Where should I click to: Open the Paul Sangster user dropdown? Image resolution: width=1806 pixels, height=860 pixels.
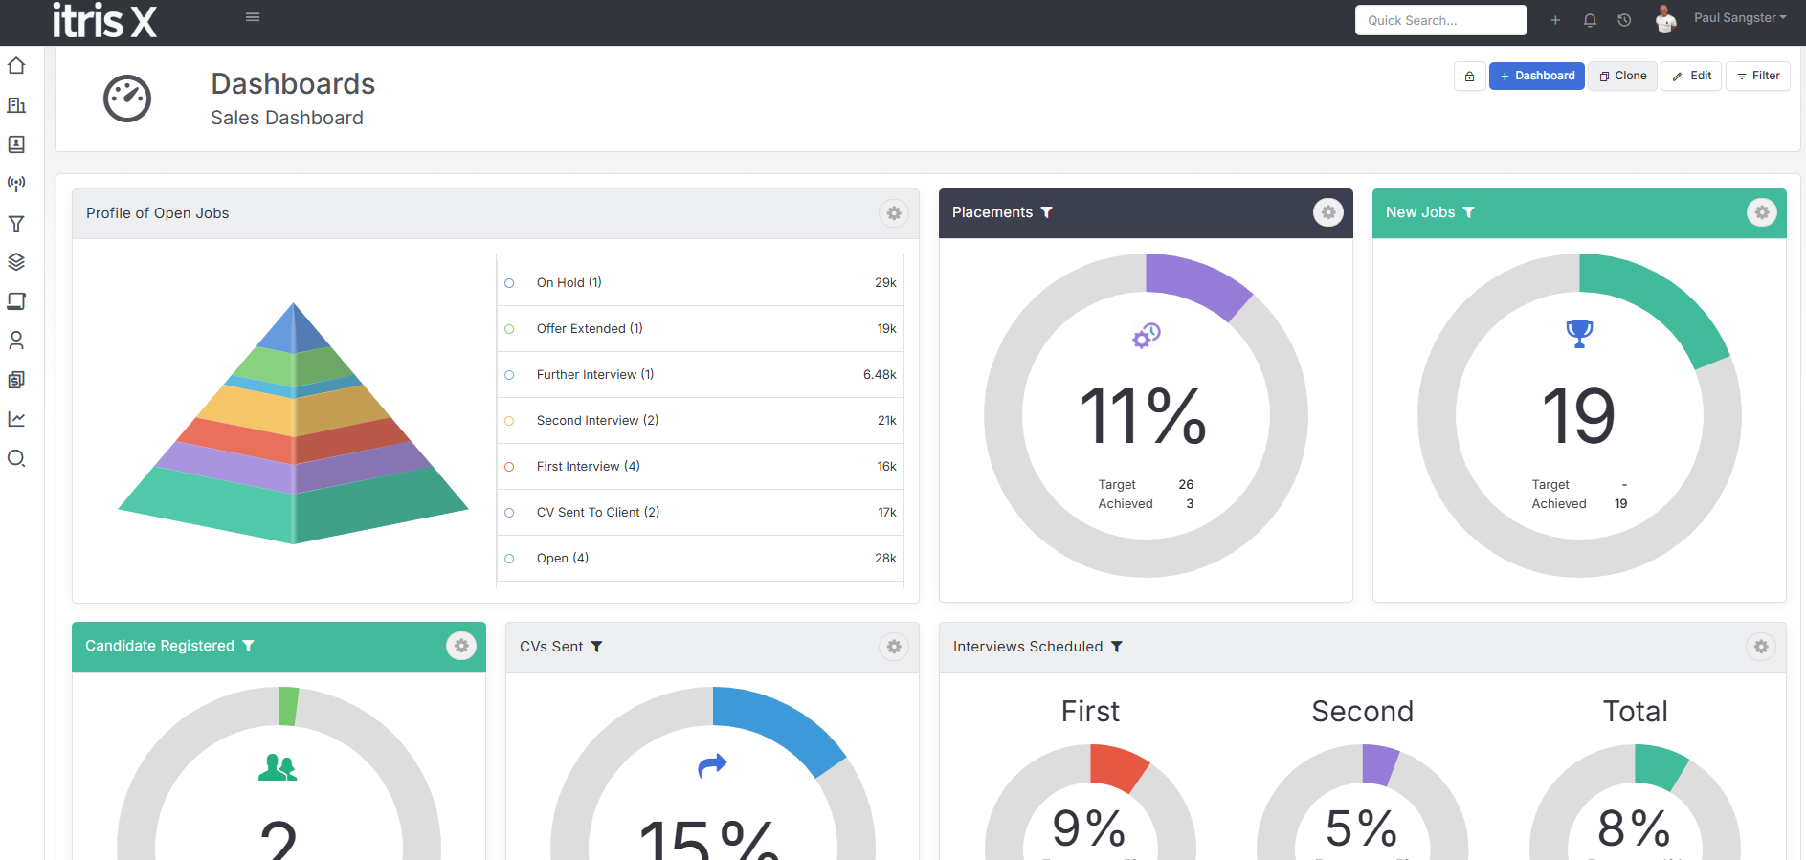click(x=1740, y=18)
